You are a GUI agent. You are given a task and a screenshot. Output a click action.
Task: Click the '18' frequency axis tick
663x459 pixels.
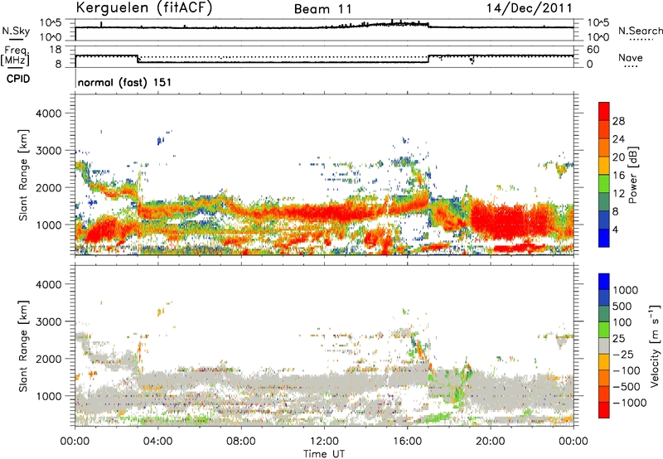56,50
